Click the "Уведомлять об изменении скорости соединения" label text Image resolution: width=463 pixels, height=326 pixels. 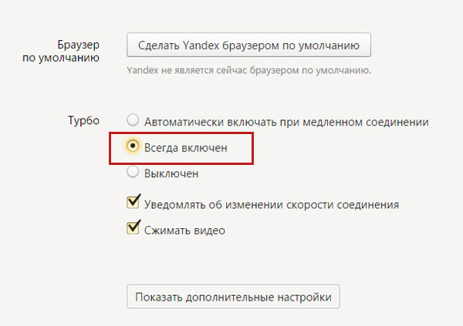click(x=272, y=205)
